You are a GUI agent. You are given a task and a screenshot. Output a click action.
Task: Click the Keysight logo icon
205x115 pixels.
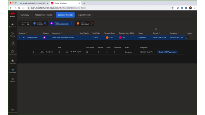pyautogui.click(x=13, y=14)
